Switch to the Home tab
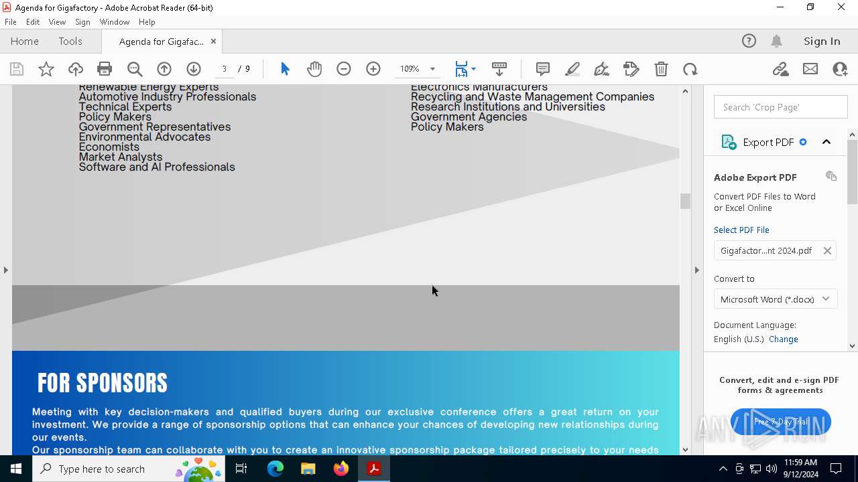This screenshot has width=858, height=482. (25, 41)
